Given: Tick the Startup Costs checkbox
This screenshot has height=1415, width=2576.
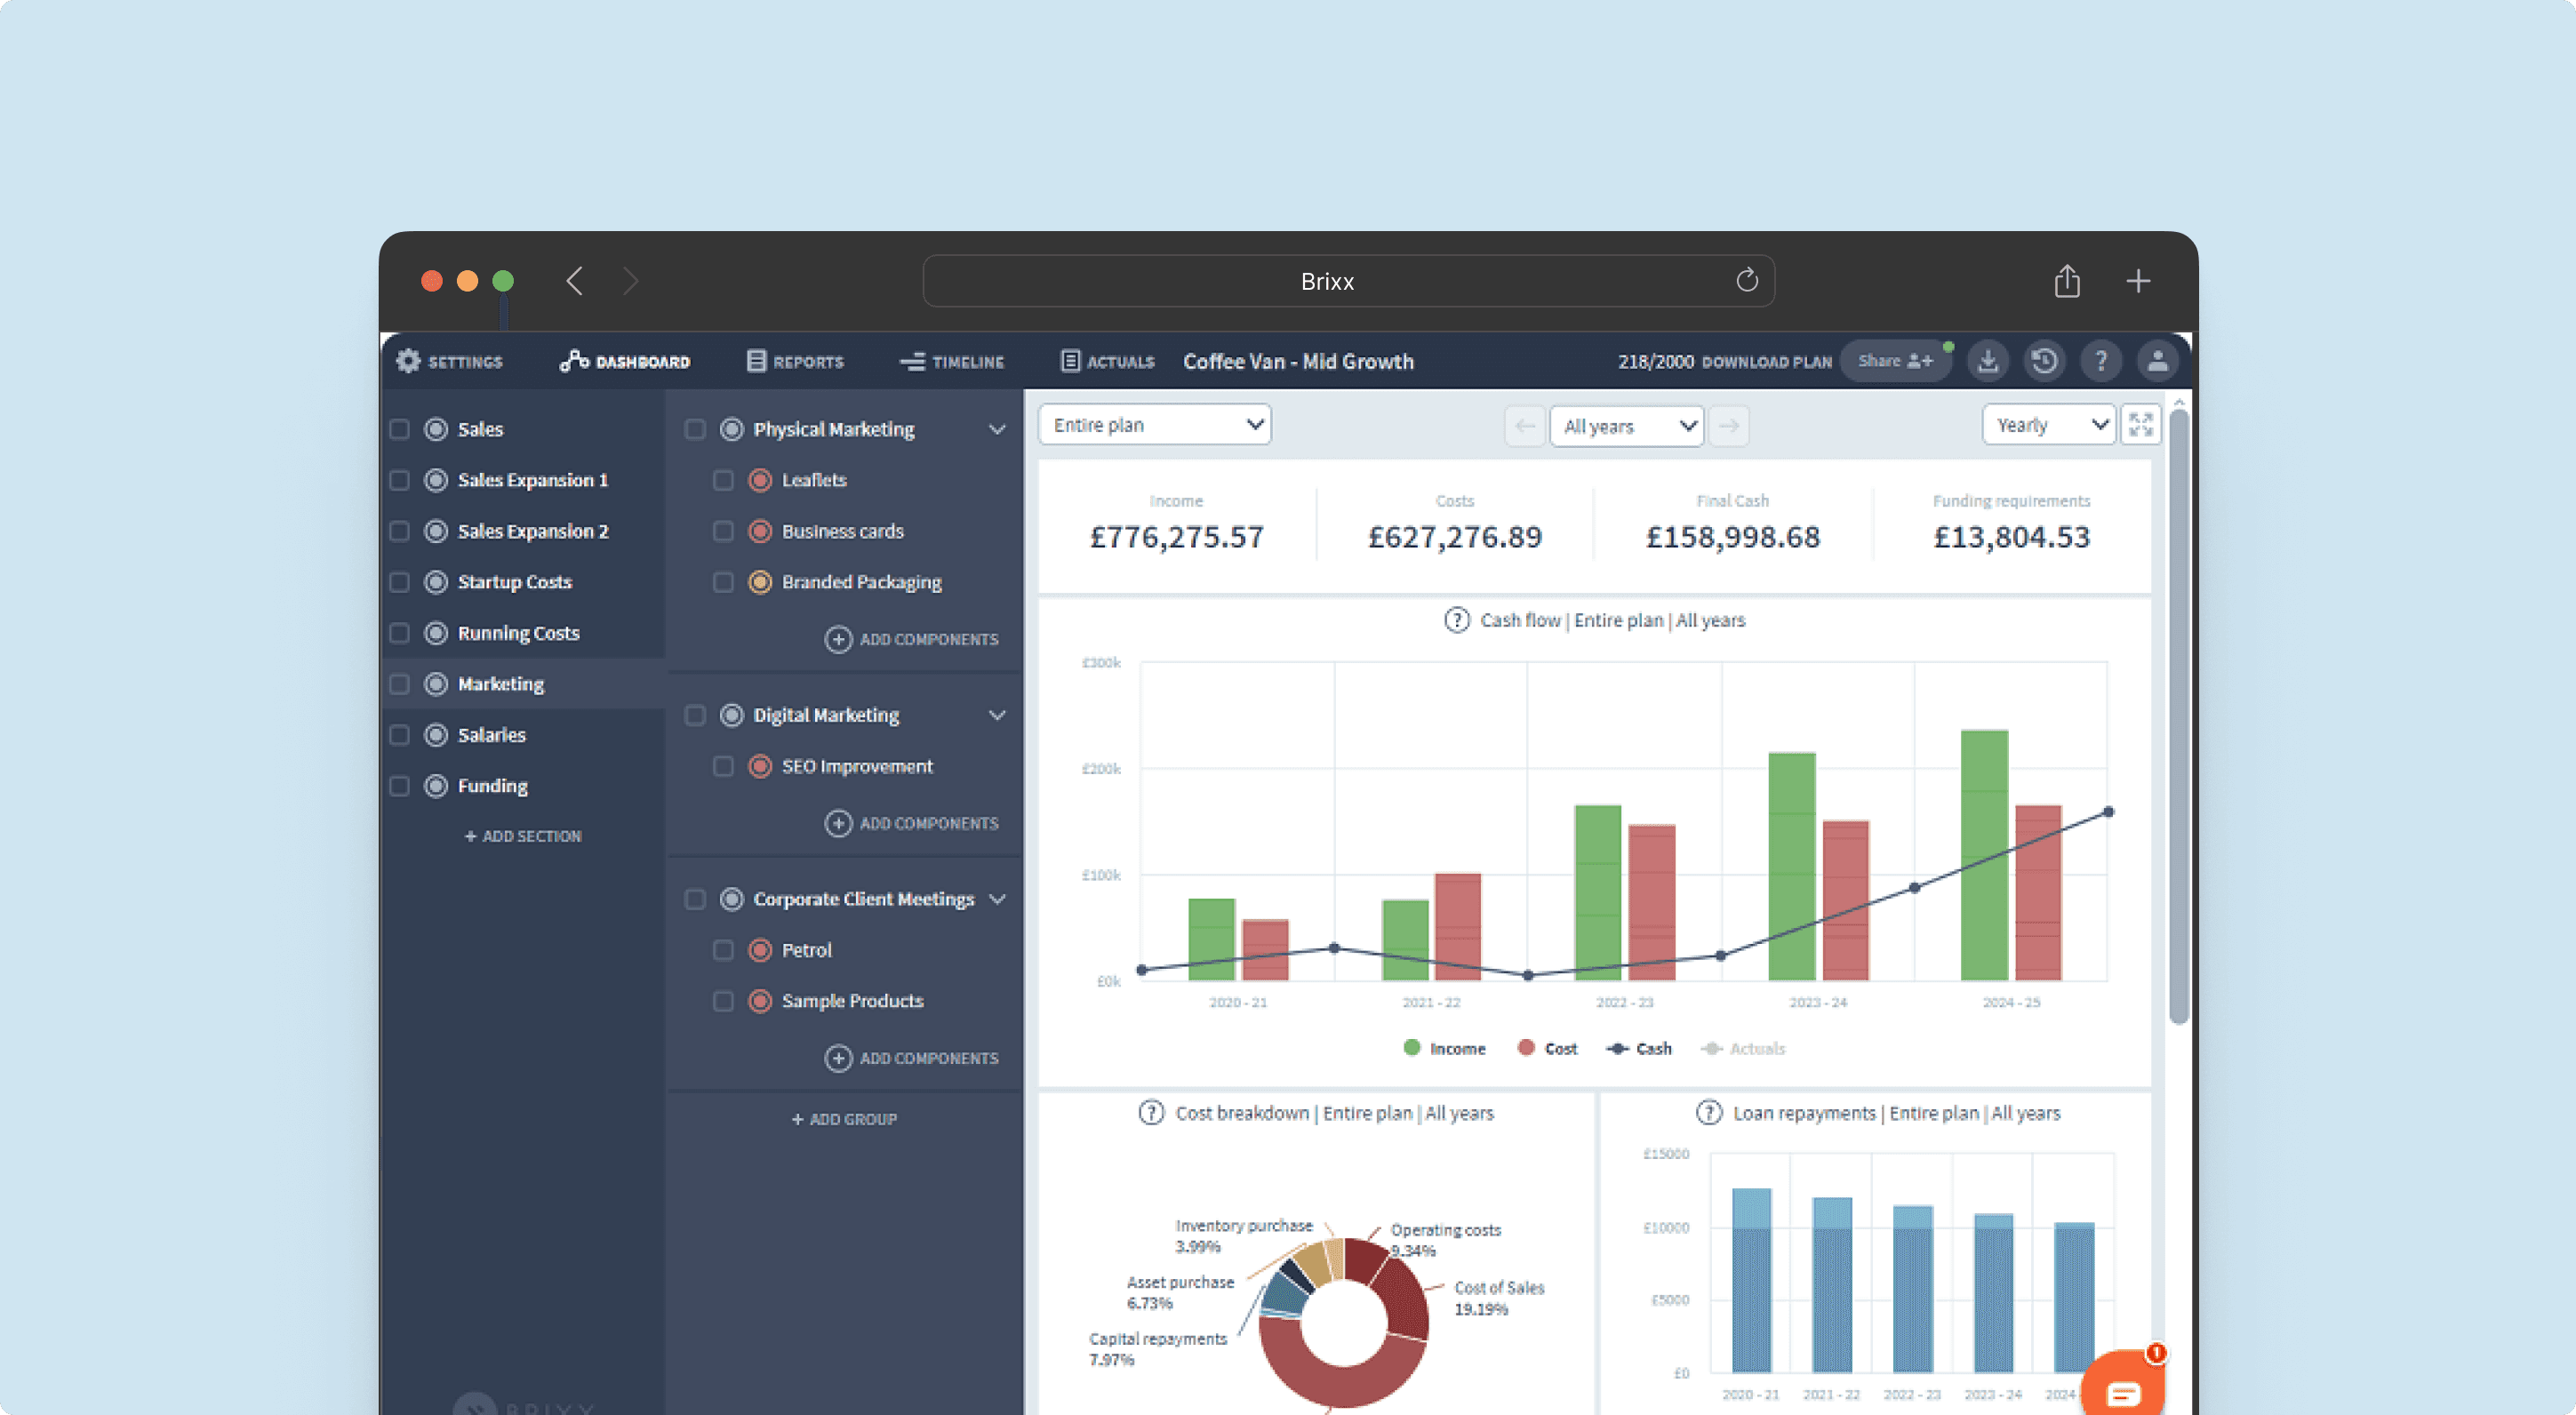Looking at the screenshot, I should 400,582.
